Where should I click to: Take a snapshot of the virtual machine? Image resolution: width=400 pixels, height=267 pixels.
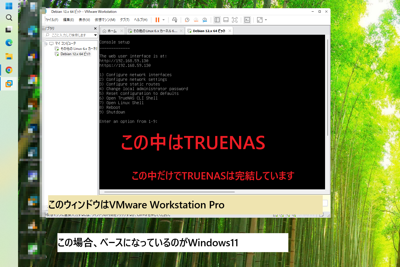click(x=187, y=20)
